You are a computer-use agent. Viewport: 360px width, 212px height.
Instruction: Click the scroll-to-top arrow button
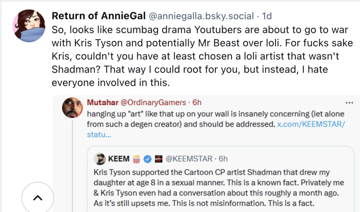click(37, 198)
